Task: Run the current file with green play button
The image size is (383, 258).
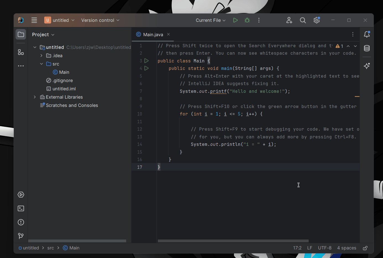Action: pos(235,20)
